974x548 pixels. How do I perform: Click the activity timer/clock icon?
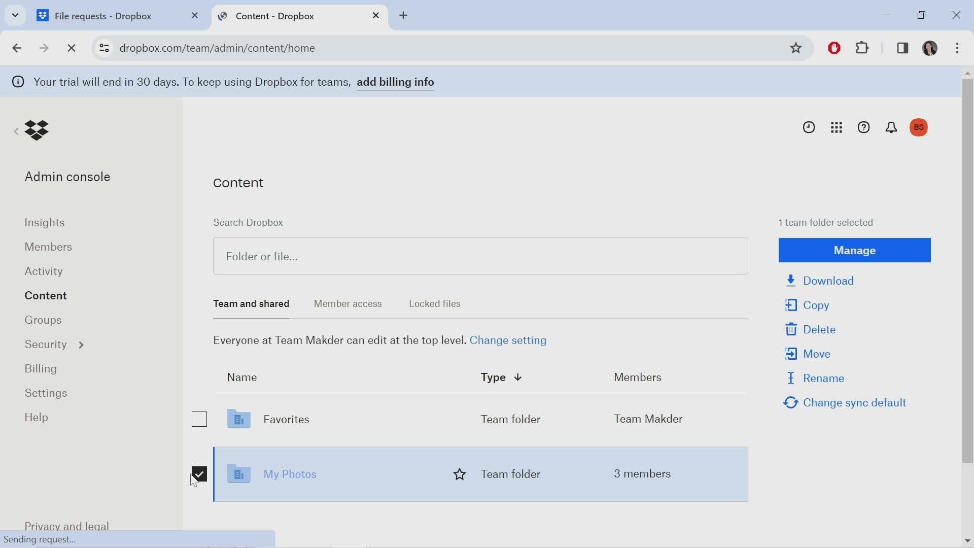(x=809, y=127)
